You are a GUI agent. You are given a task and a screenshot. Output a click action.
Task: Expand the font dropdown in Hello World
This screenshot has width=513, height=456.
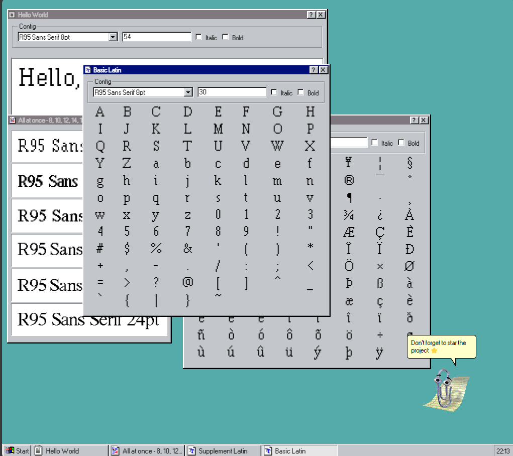[x=113, y=37]
